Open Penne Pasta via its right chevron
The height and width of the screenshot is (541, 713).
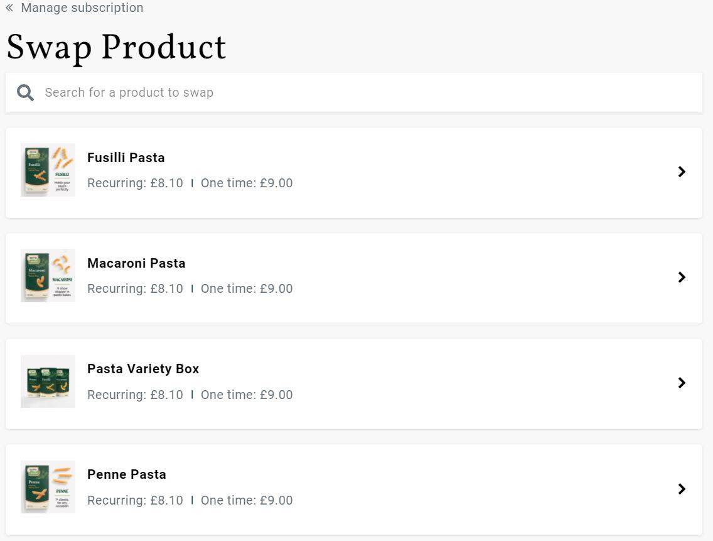pos(681,489)
